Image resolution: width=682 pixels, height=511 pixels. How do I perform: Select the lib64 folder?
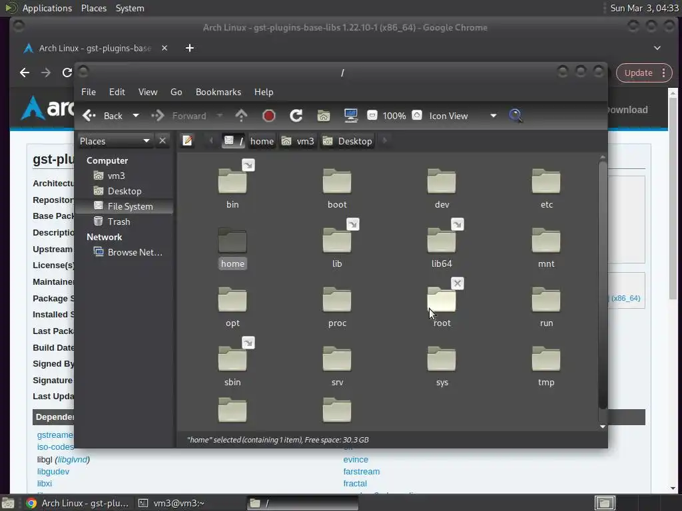coord(442,240)
